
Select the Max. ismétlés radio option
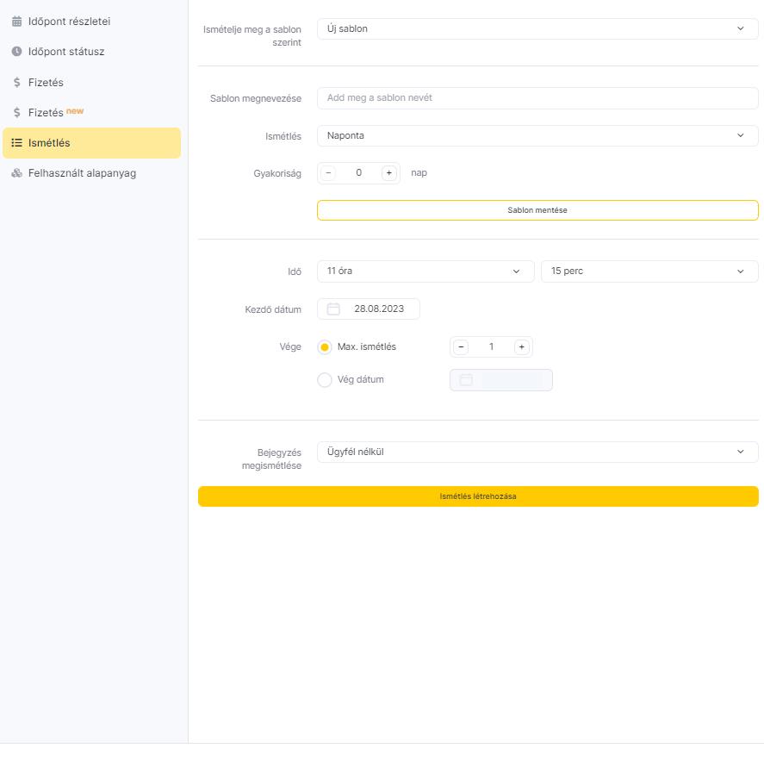click(325, 347)
